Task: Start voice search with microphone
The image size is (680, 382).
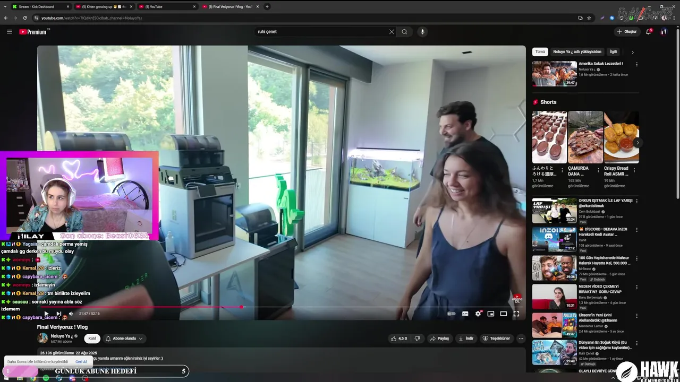Action: [x=422, y=32]
